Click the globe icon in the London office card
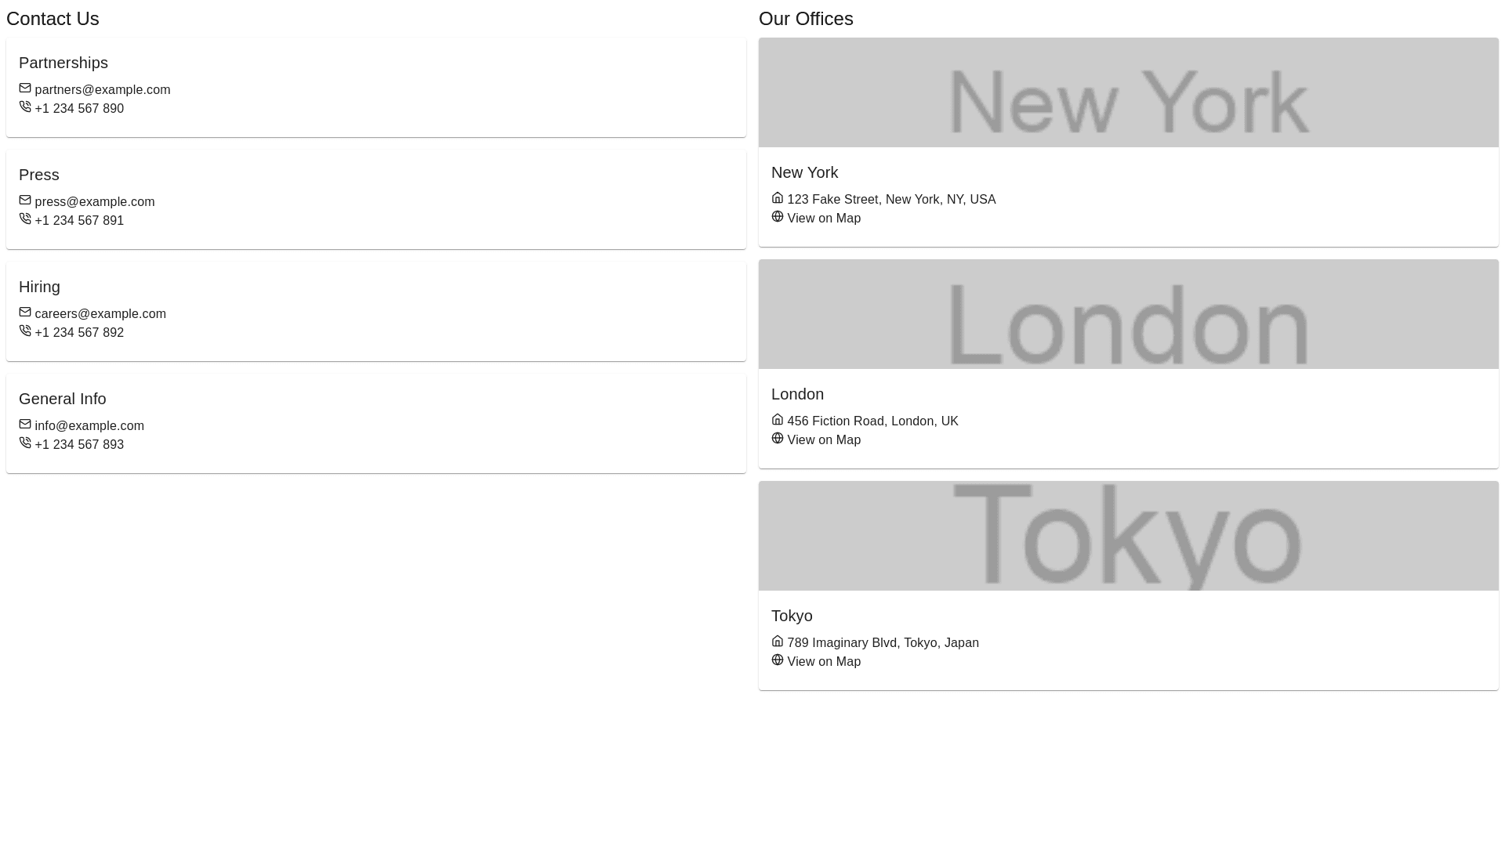 point(778,439)
